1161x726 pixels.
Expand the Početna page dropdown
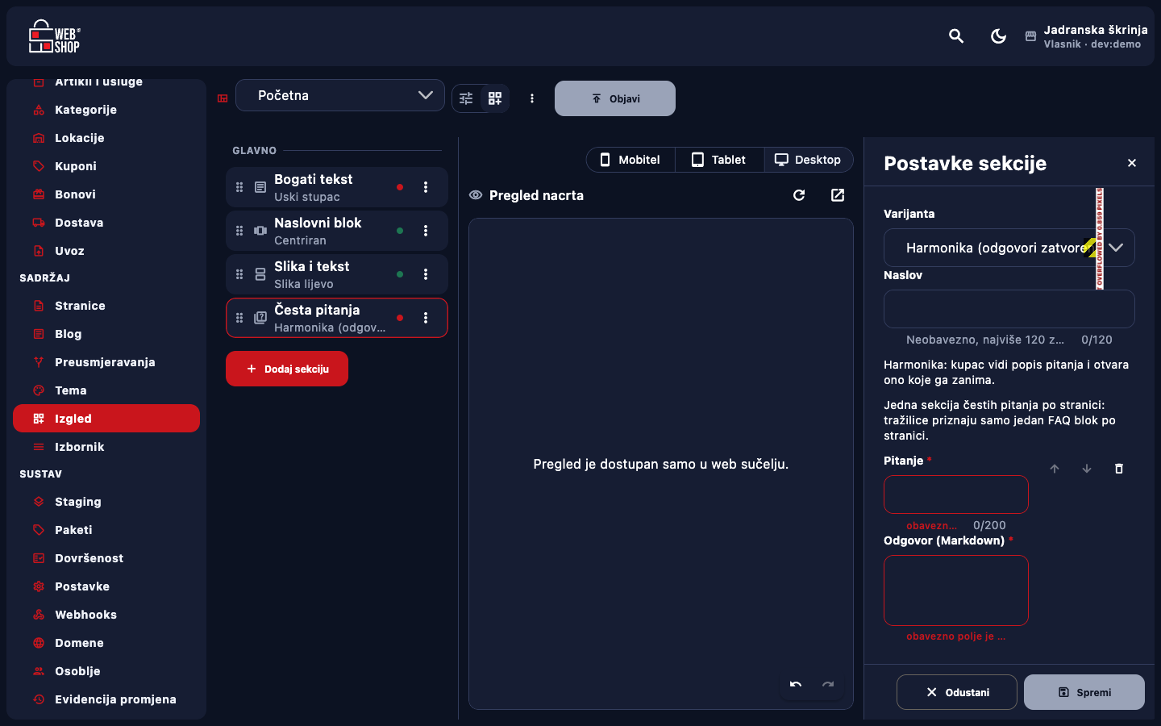point(340,95)
